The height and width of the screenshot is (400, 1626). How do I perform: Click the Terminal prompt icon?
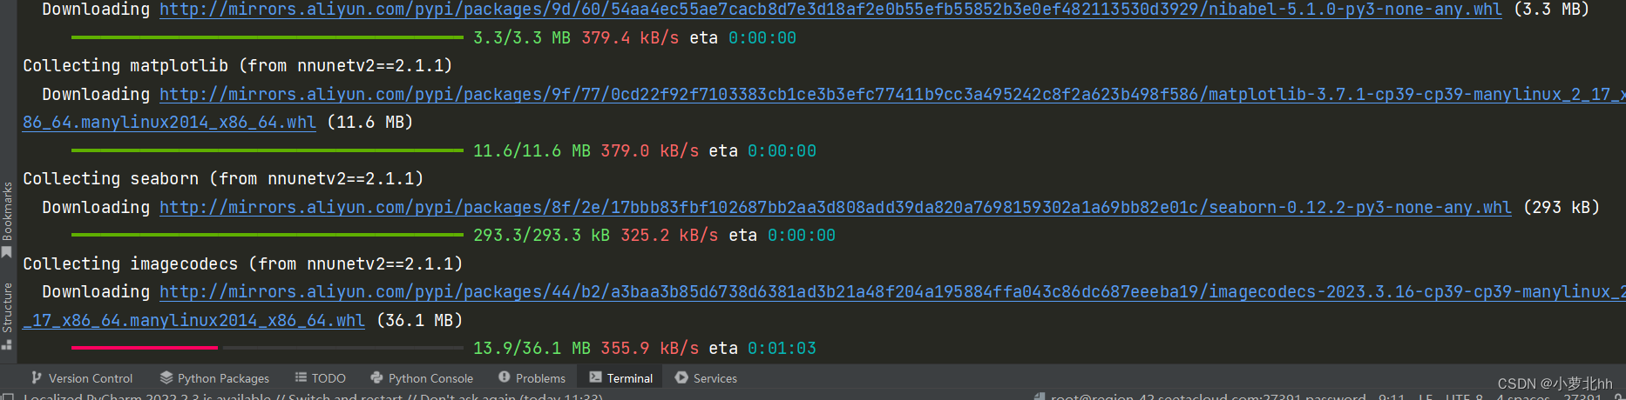[x=595, y=377]
